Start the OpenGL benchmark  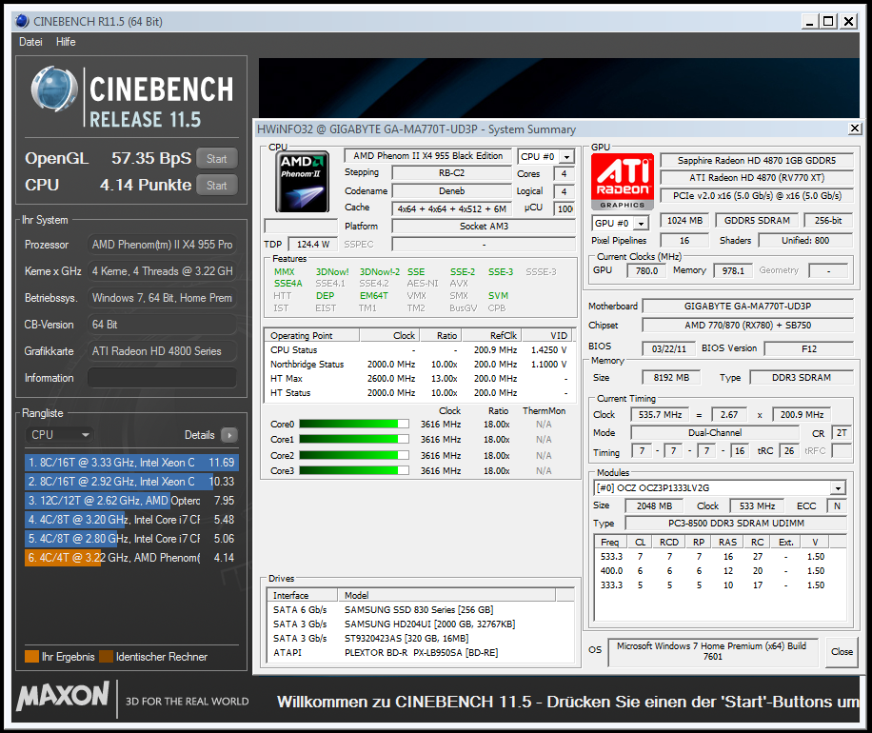click(x=216, y=159)
